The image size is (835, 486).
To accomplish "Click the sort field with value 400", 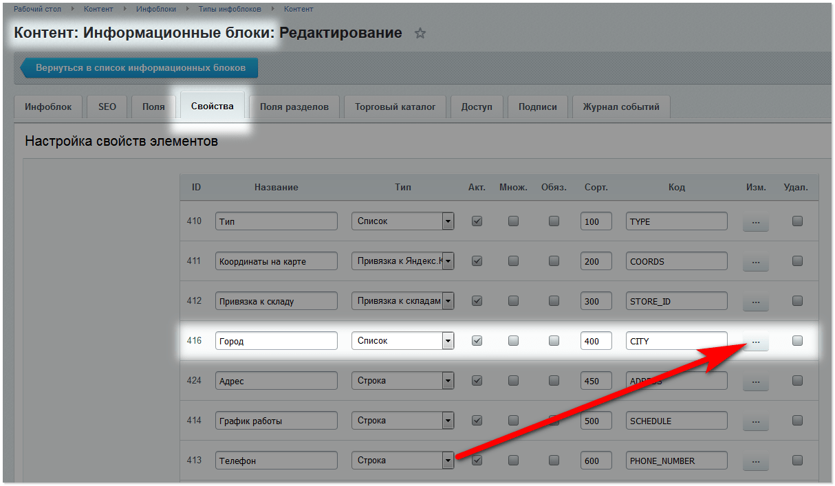I will (x=596, y=341).
